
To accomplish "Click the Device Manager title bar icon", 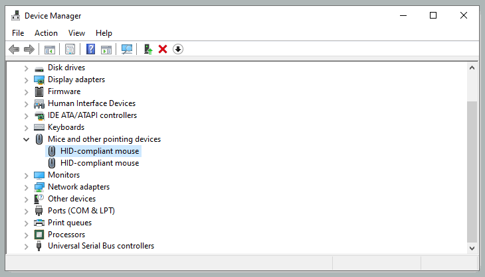I will tap(16, 15).
